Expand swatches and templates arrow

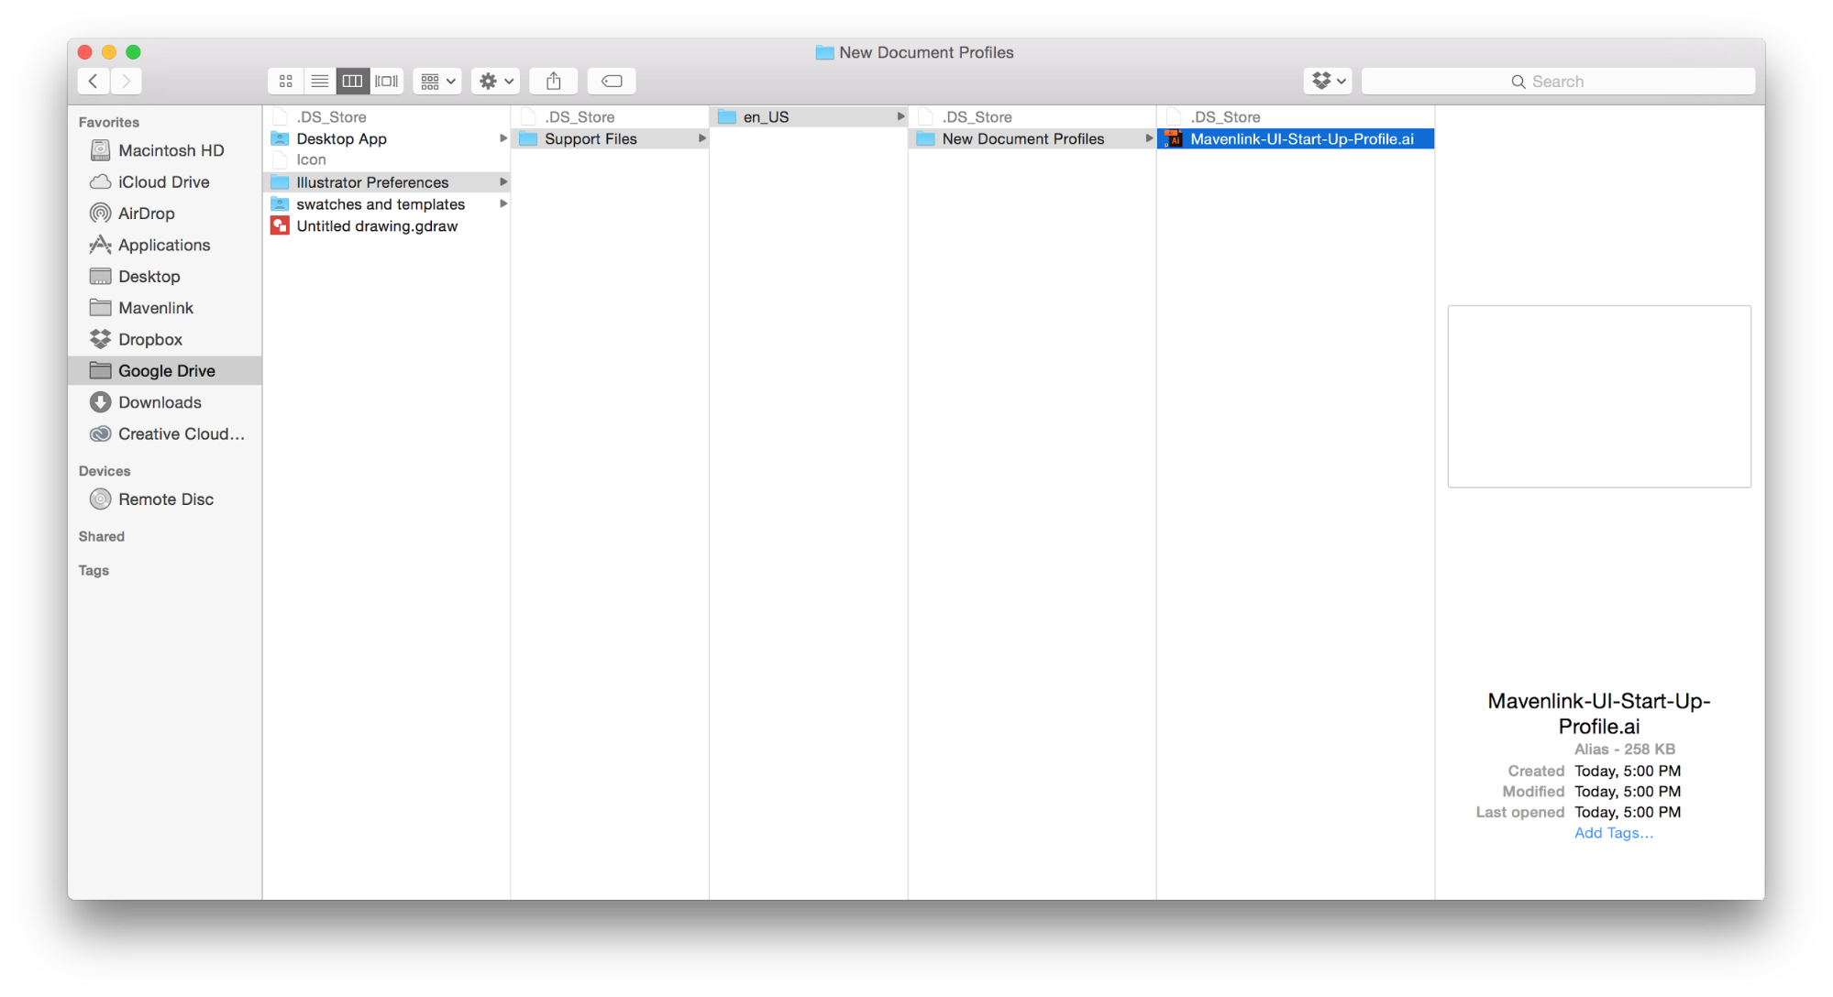[x=503, y=204]
